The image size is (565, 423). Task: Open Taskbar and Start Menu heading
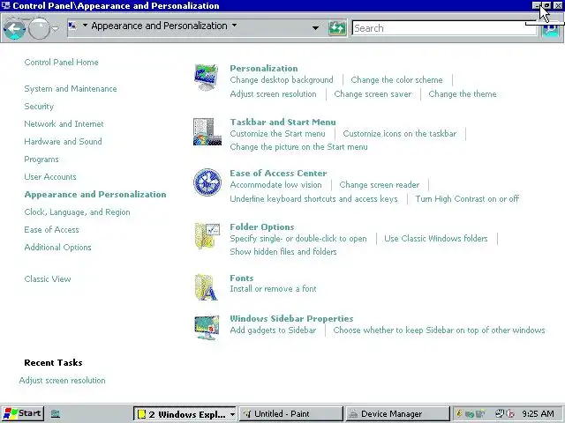(x=282, y=122)
